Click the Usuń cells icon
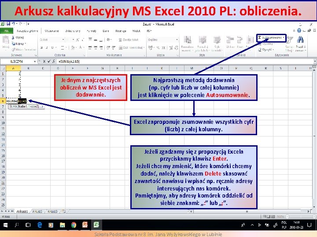 pyautogui.click(x=240, y=40)
